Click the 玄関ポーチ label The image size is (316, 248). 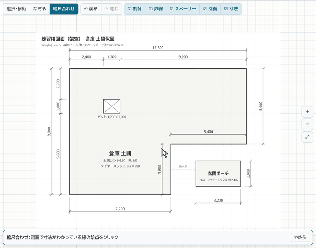click(x=218, y=174)
